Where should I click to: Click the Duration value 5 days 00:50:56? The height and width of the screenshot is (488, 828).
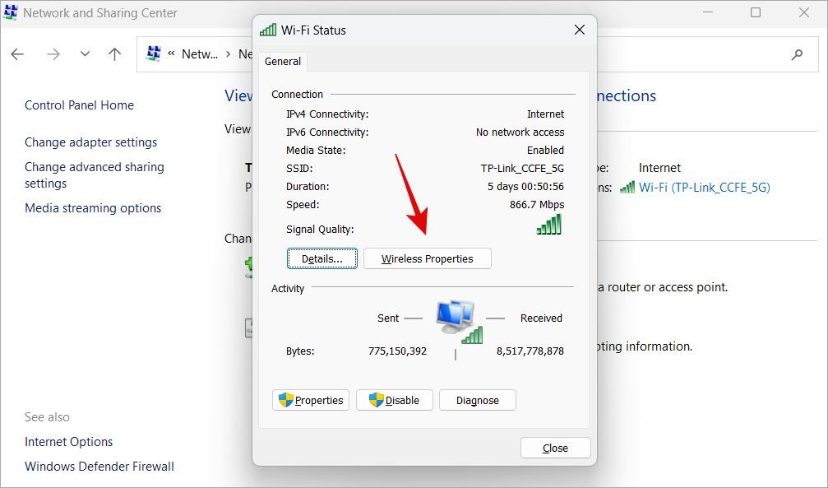pyautogui.click(x=525, y=187)
